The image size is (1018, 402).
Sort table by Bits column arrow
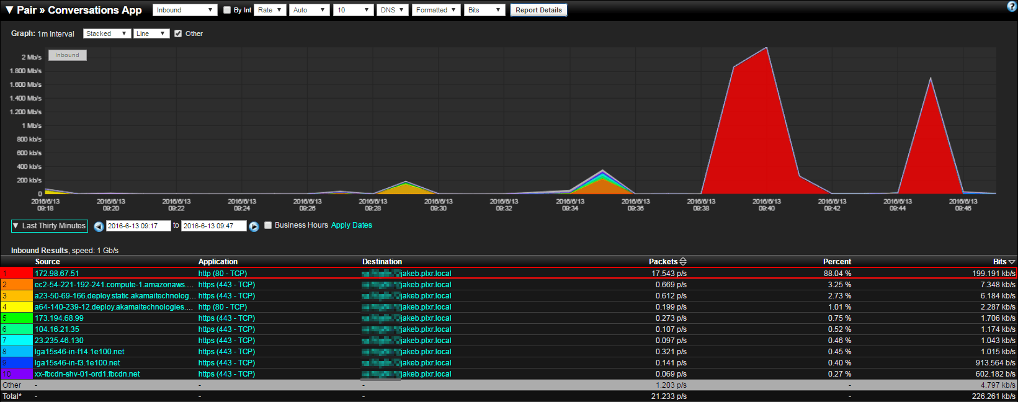(1012, 262)
